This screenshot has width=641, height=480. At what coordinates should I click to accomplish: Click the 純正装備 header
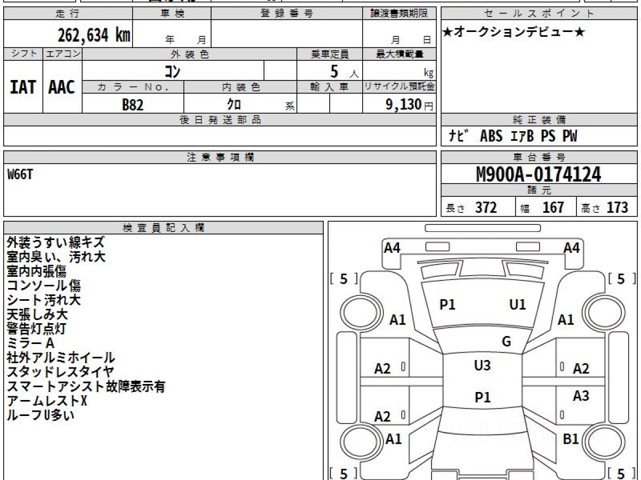click(x=539, y=120)
